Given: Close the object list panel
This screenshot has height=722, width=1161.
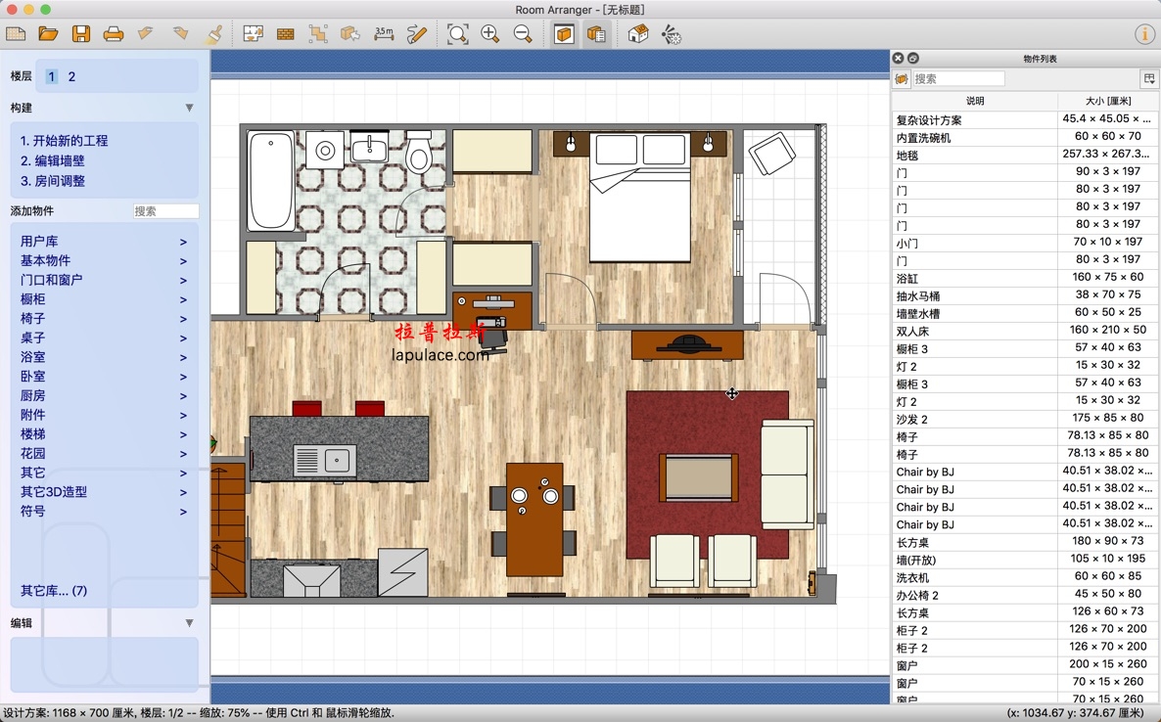Looking at the screenshot, I should tap(898, 58).
